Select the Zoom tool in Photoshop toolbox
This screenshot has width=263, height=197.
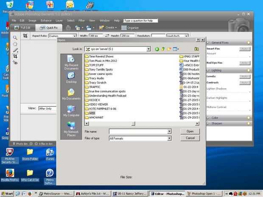(15, 38)
